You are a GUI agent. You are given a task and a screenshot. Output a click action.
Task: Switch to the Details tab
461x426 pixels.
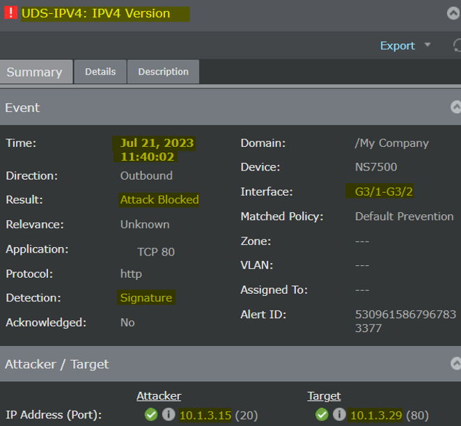click(100, 72)
